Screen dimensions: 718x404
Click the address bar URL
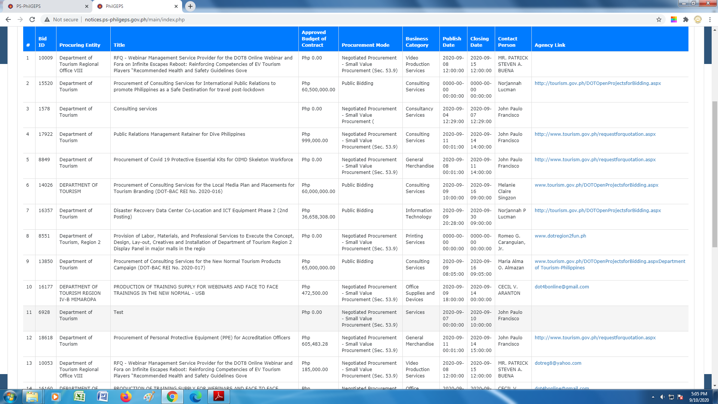click(x=135, y=19)
